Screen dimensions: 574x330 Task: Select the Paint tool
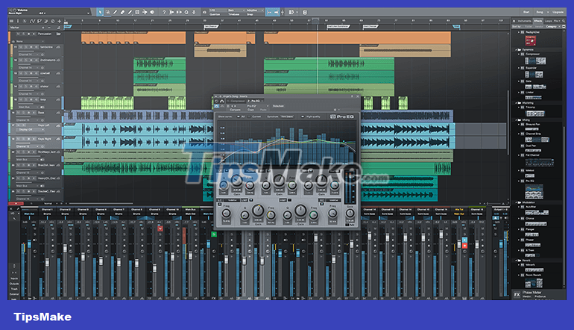(130, 12)
